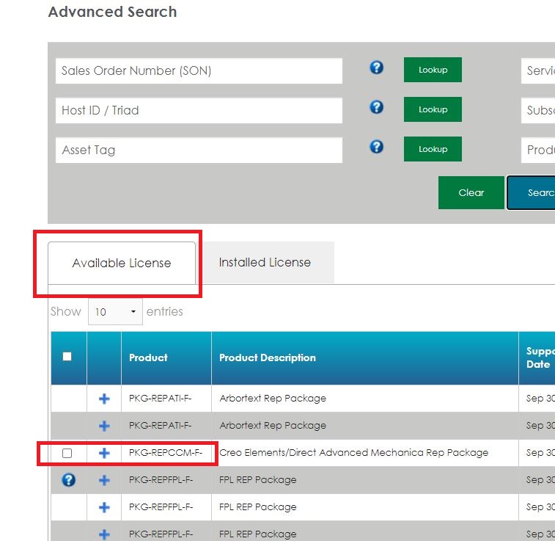This screenshot has height=541, width=555.
Task: Open help icon for Sales Order Number field
Action: (376, 68)
